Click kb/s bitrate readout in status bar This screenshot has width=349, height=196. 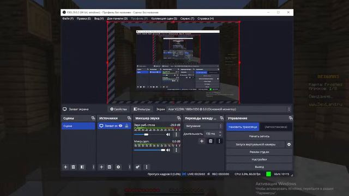pyautogui.click(x=281, y=174)
